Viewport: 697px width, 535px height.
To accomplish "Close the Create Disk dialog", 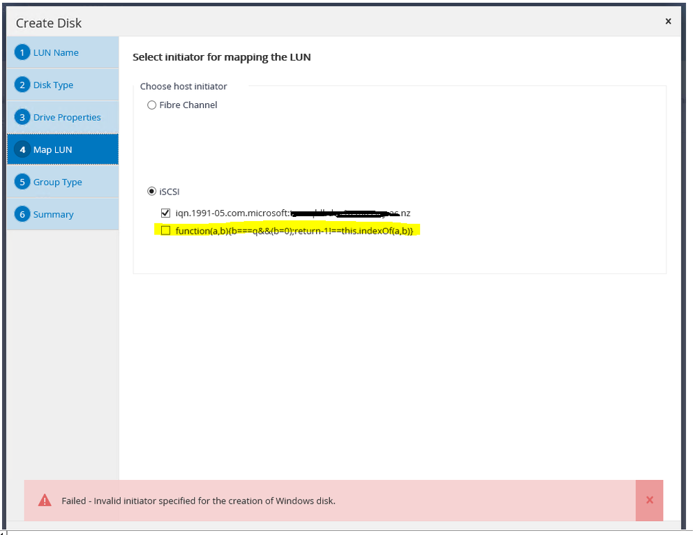I will click(x=668, y=21).
